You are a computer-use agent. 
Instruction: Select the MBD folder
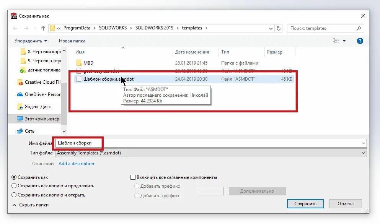pos(88,63)
